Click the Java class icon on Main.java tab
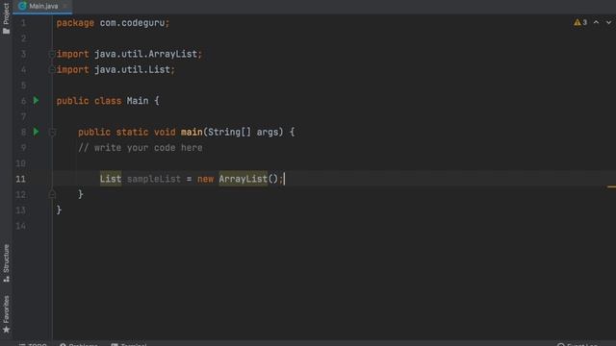616x346 pixels. (x=22, y=6)
